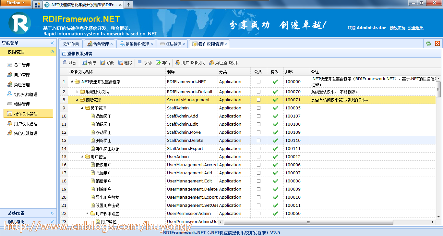Close the 模块管理 tab
The height and width of the screenshot is (236, 443).
pyautogui.click(x=184, y=44)
